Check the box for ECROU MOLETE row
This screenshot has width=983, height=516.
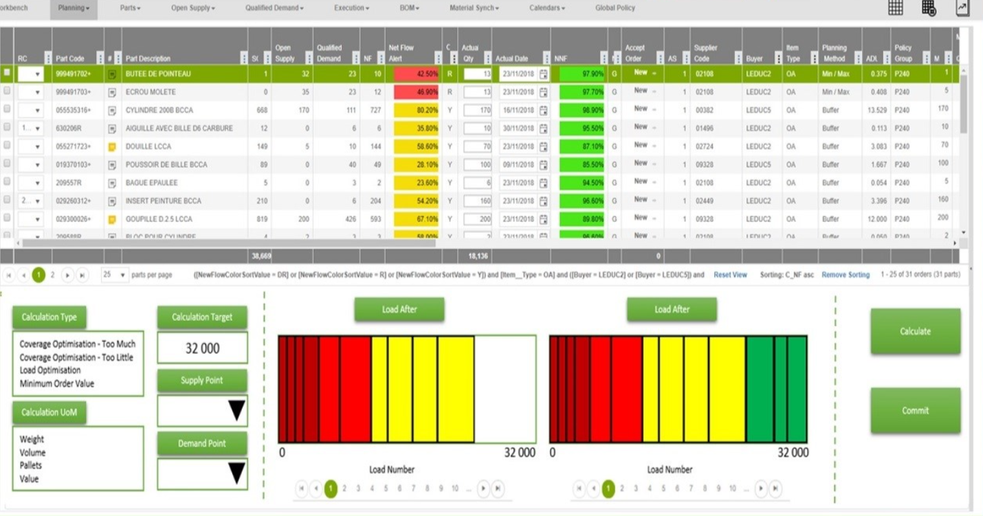tap(7, 91)
